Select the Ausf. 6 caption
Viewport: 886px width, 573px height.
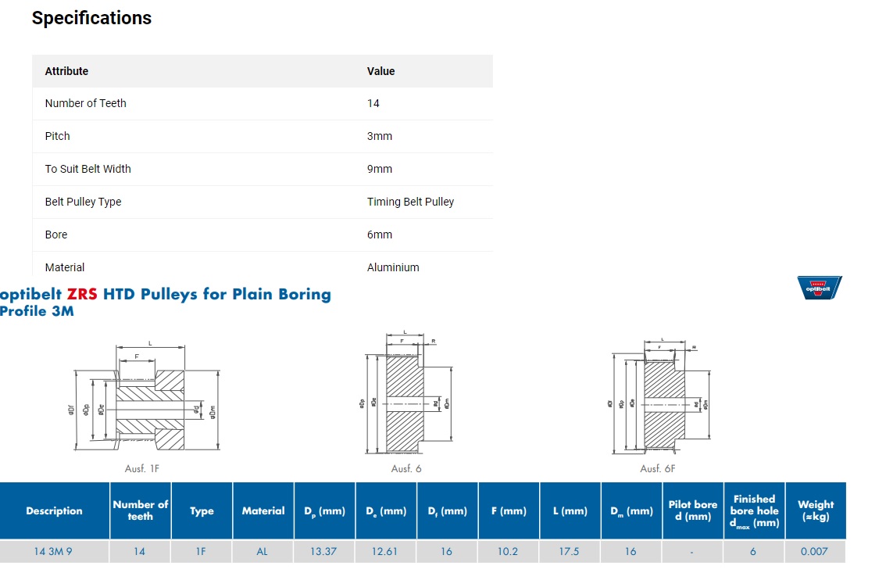[406, 468]
